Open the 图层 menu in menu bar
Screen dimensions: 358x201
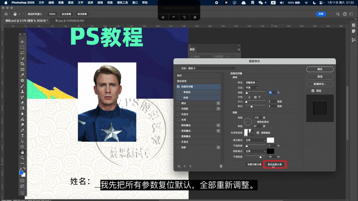pyautogui.click(x=71, y=3)
